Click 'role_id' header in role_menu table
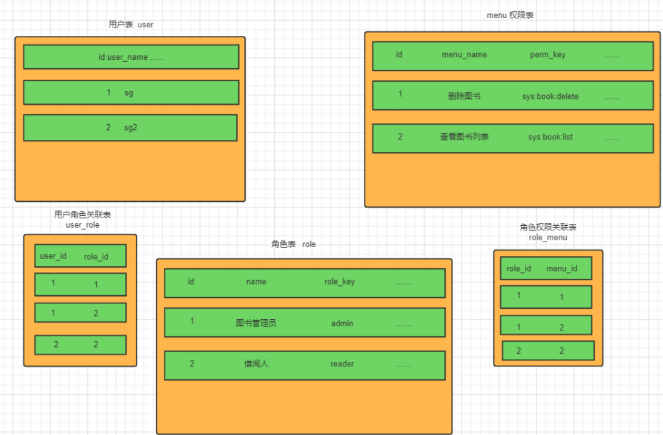Viewport: 663px width, 435px height. (519, 269)
